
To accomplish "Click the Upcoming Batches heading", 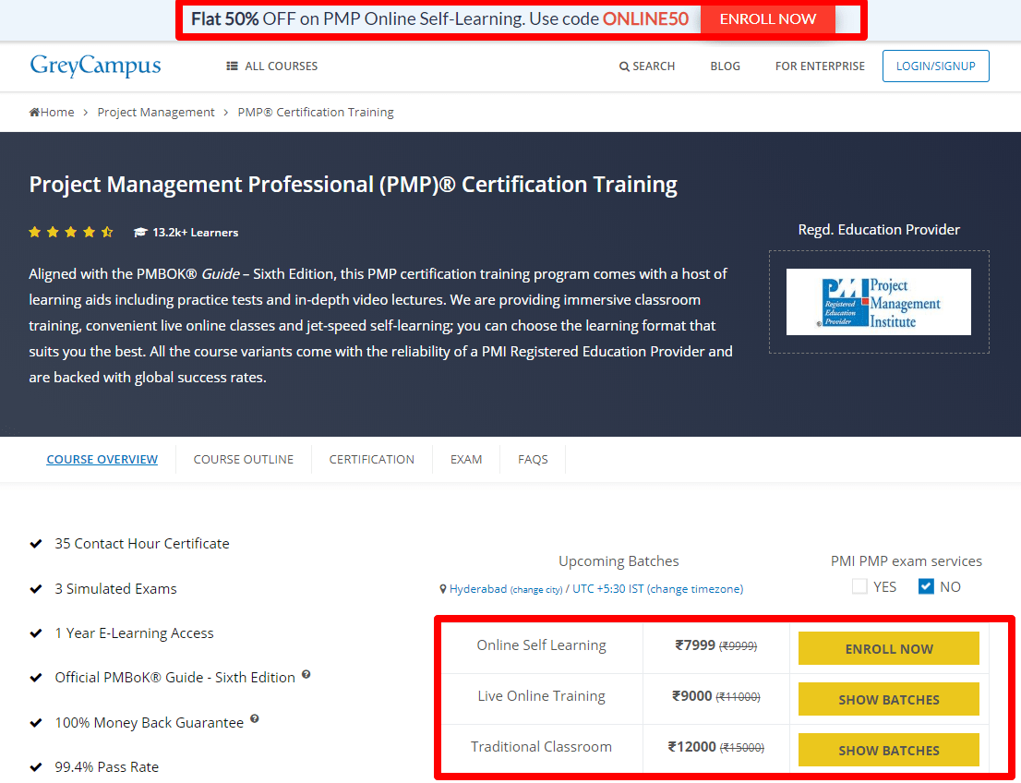I will pos(619,560).
